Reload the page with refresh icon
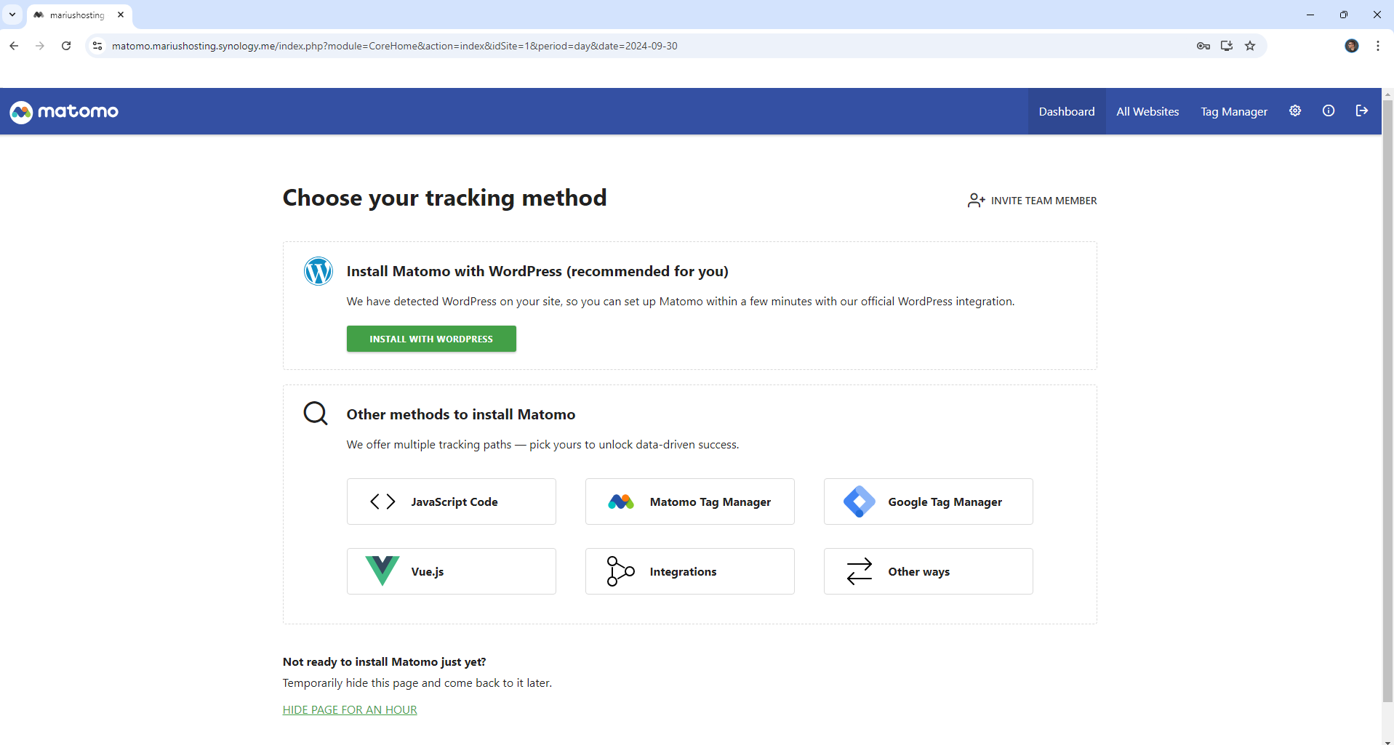Screen dimensions: 1394x745 (66, 46)
